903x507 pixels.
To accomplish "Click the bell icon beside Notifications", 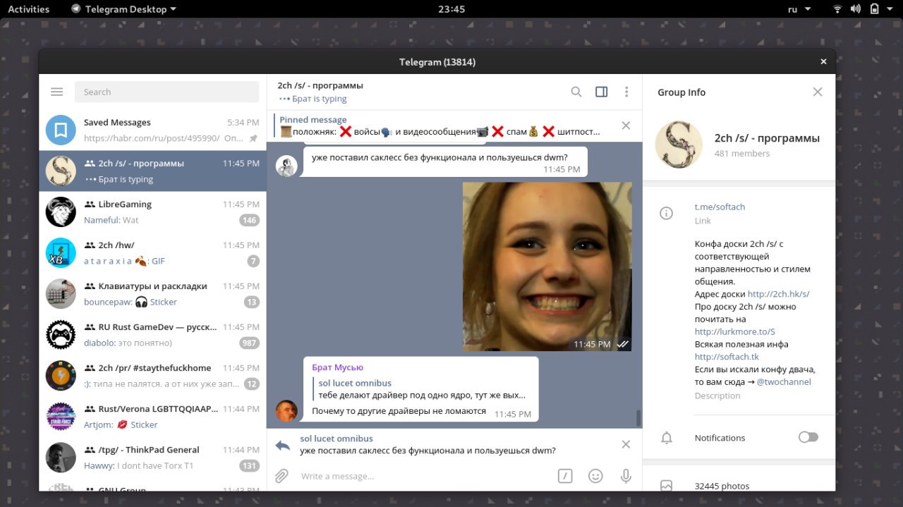I will pyautogui.click(x=666, y=438).
